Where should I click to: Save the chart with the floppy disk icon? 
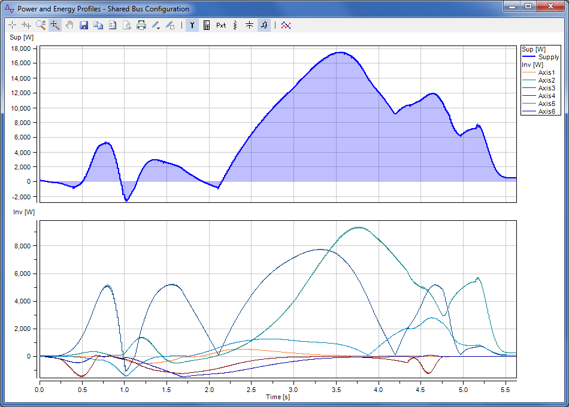(x=84, y=25)
